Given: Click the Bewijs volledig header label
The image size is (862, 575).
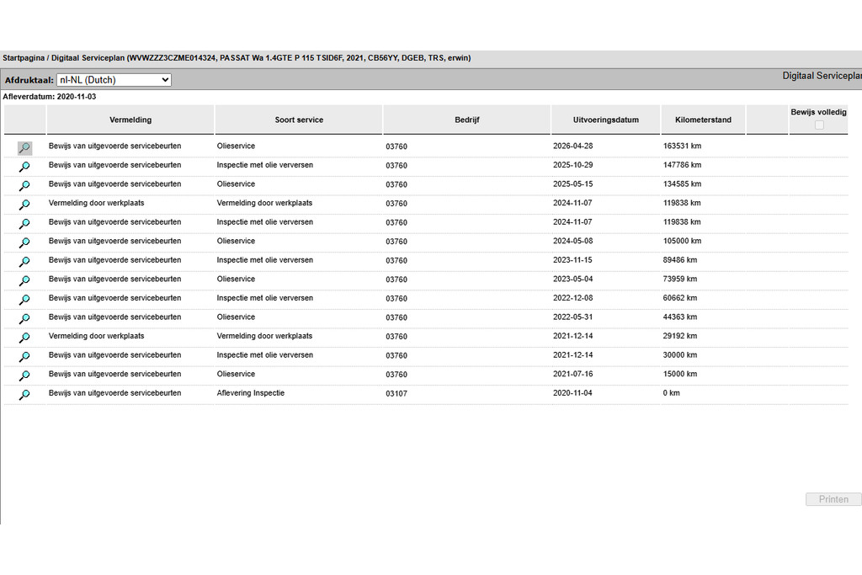Looking at the screenshot, I should click(818, 112).
